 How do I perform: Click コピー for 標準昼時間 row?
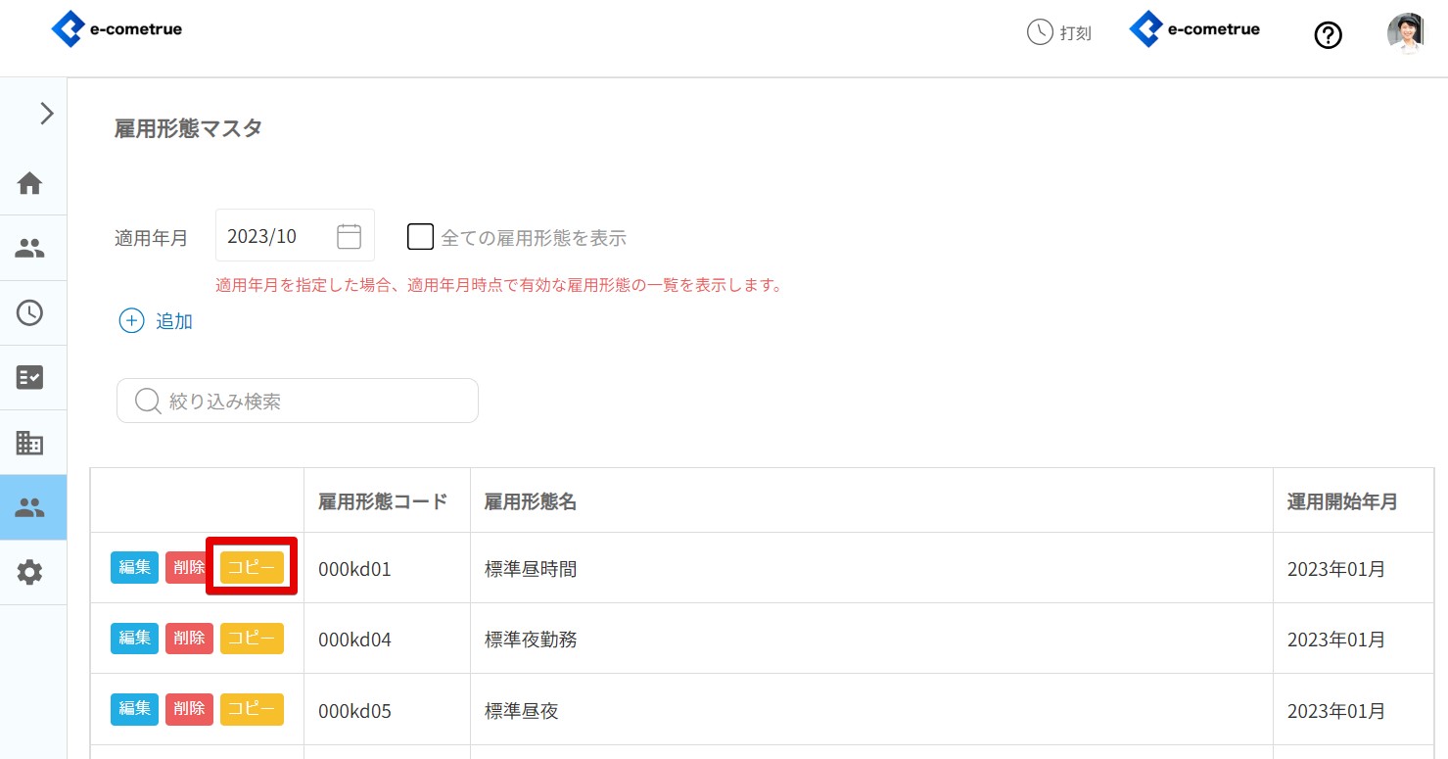[252, 568]
